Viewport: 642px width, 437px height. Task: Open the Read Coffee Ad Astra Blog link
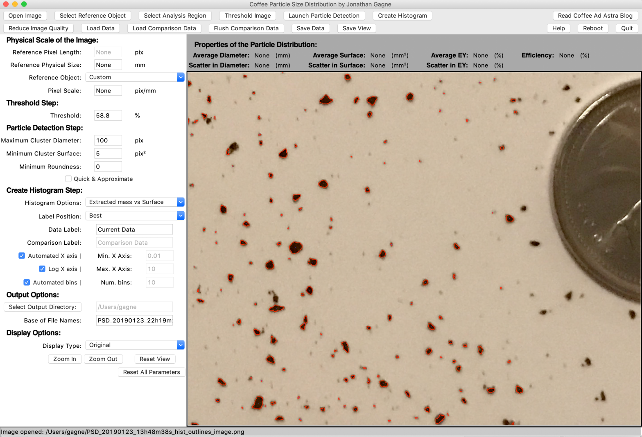(x=595, y=16)
